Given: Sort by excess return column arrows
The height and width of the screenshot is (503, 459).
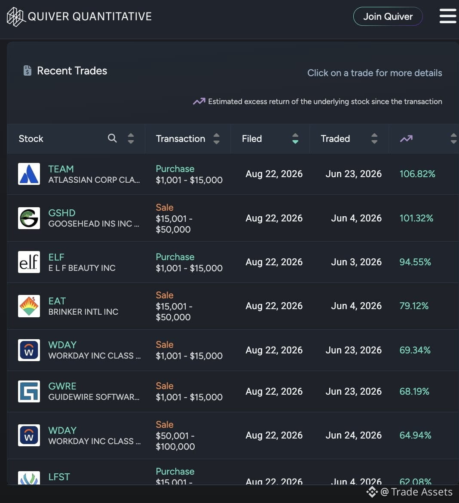Looking at the screenshot, I should (453, 138).
